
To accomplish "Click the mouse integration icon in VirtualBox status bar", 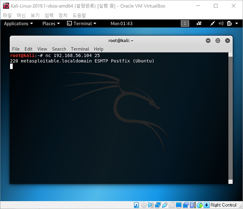I will 200,205.
